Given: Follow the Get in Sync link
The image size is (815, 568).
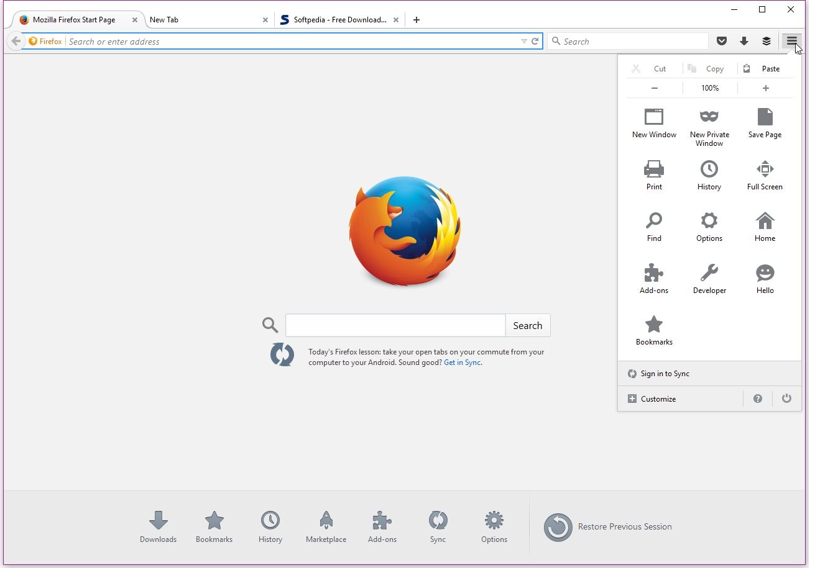Looking at the screenshot, I should pyautogui.click(x=463, y=363).
